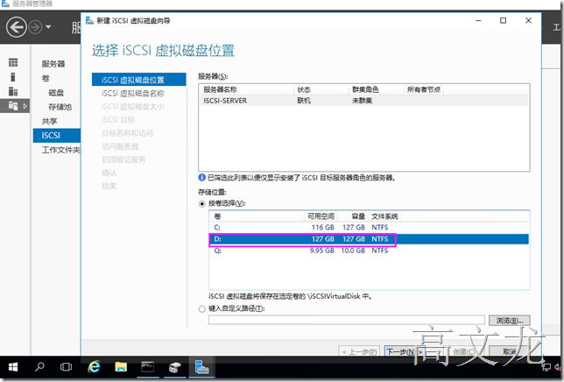Open the navigation history dropdown arrow
Screen dimensions: 564x382
coord(48,27)
